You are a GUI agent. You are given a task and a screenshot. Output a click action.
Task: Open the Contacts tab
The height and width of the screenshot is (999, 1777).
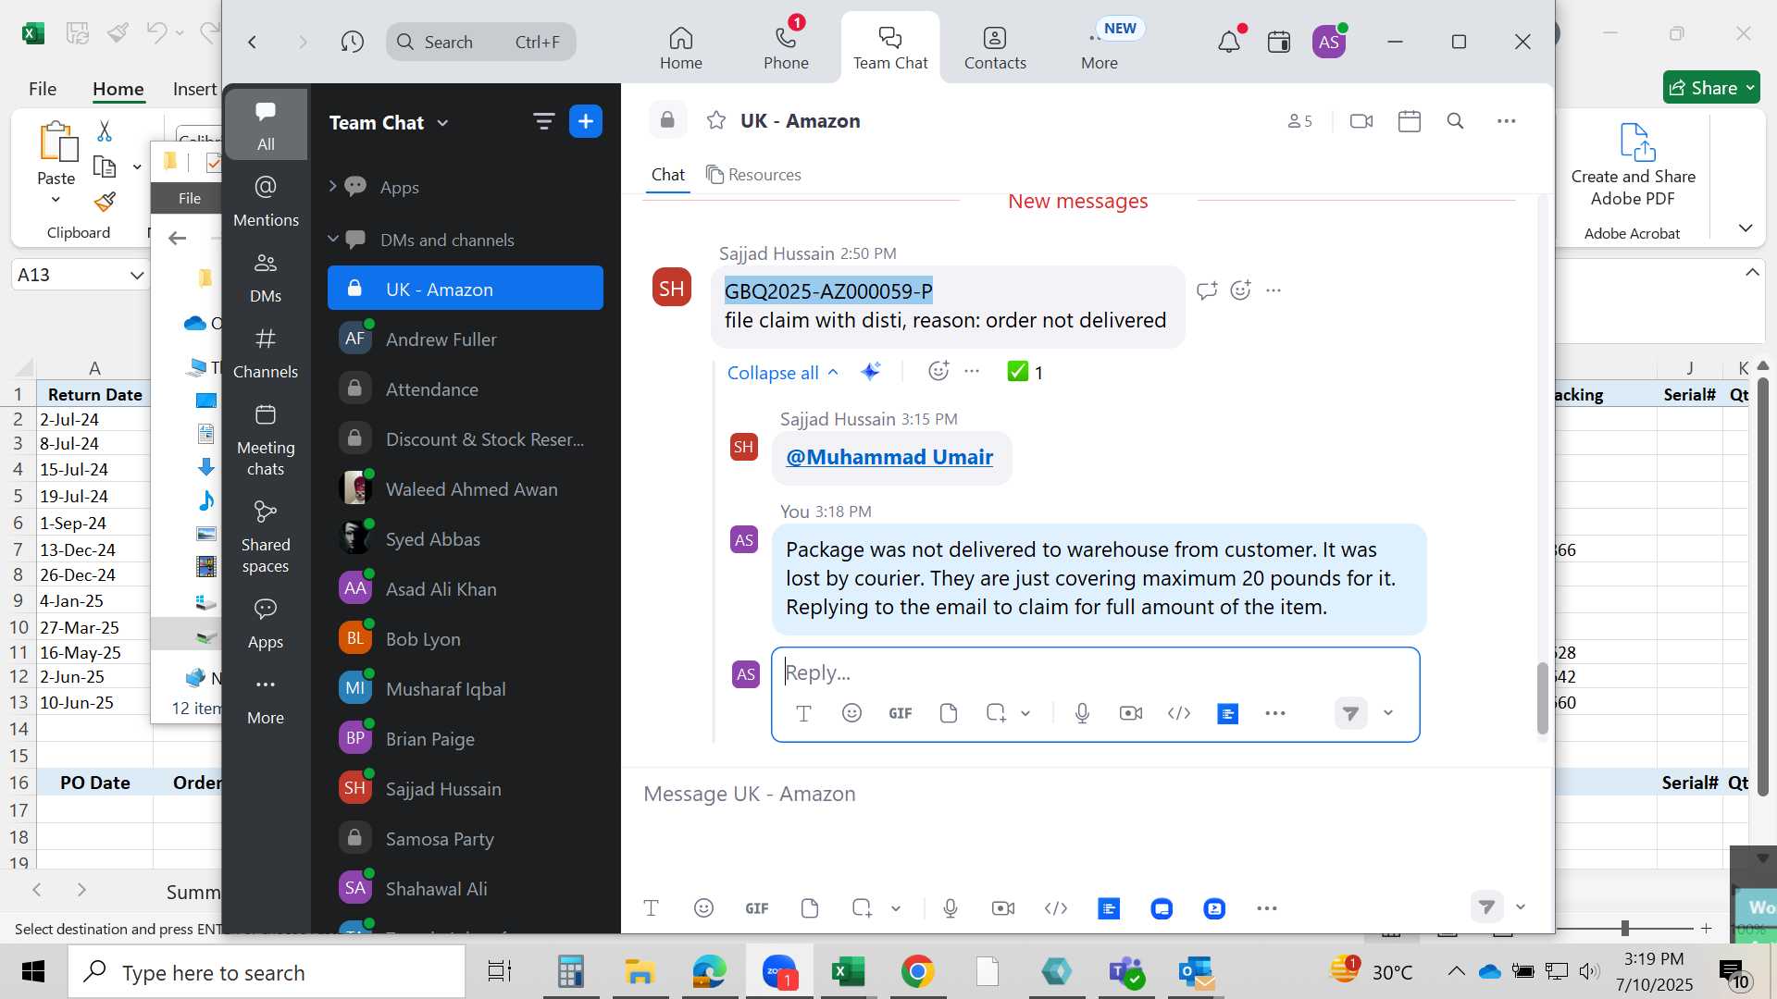(x=995, y=46)
